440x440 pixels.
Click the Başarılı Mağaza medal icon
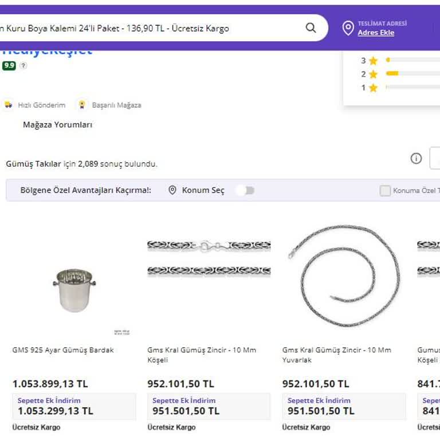pyautogui.click(x=82, y=105)
